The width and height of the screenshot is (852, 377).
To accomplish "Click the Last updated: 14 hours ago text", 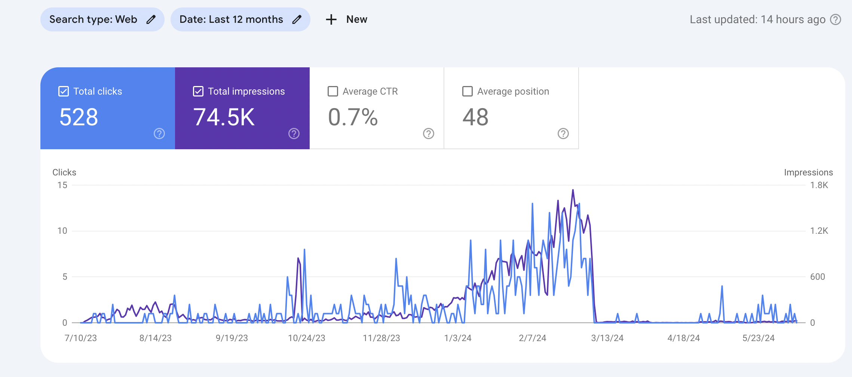I will [757, 19].
